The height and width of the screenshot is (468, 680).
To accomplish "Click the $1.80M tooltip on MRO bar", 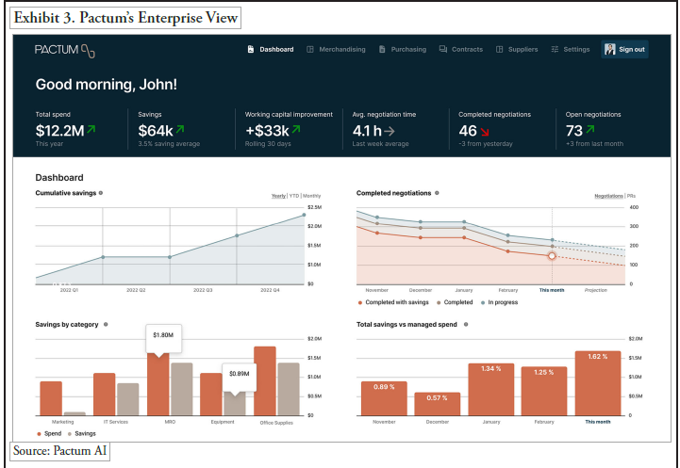I will [163, 338].
